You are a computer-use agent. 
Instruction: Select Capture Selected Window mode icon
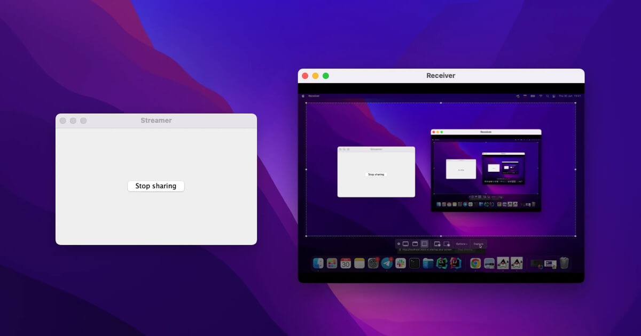pyautogui.click(x=415, y=244)
